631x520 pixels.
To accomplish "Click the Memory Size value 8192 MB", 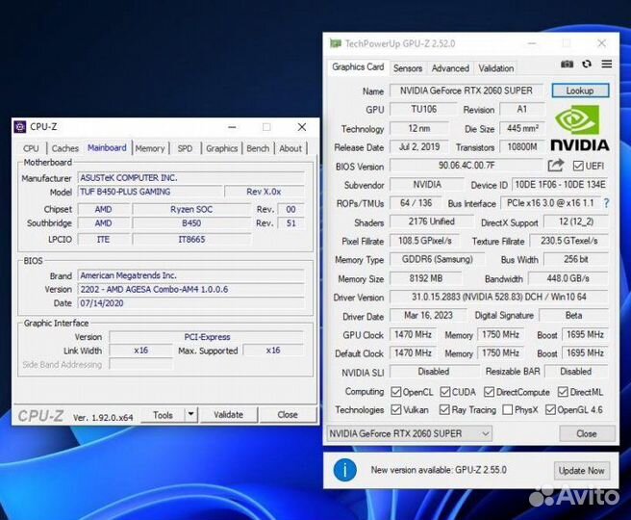I will point(426,278).
